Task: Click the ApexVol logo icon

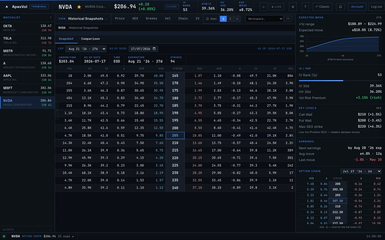Action: [x=7, y=7]
